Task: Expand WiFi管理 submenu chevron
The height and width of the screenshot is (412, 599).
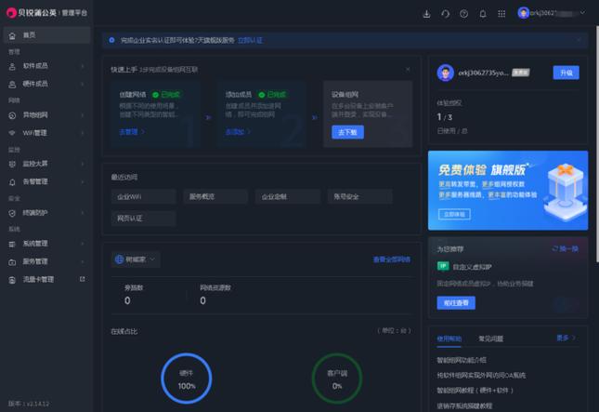Action: point(83,133)
